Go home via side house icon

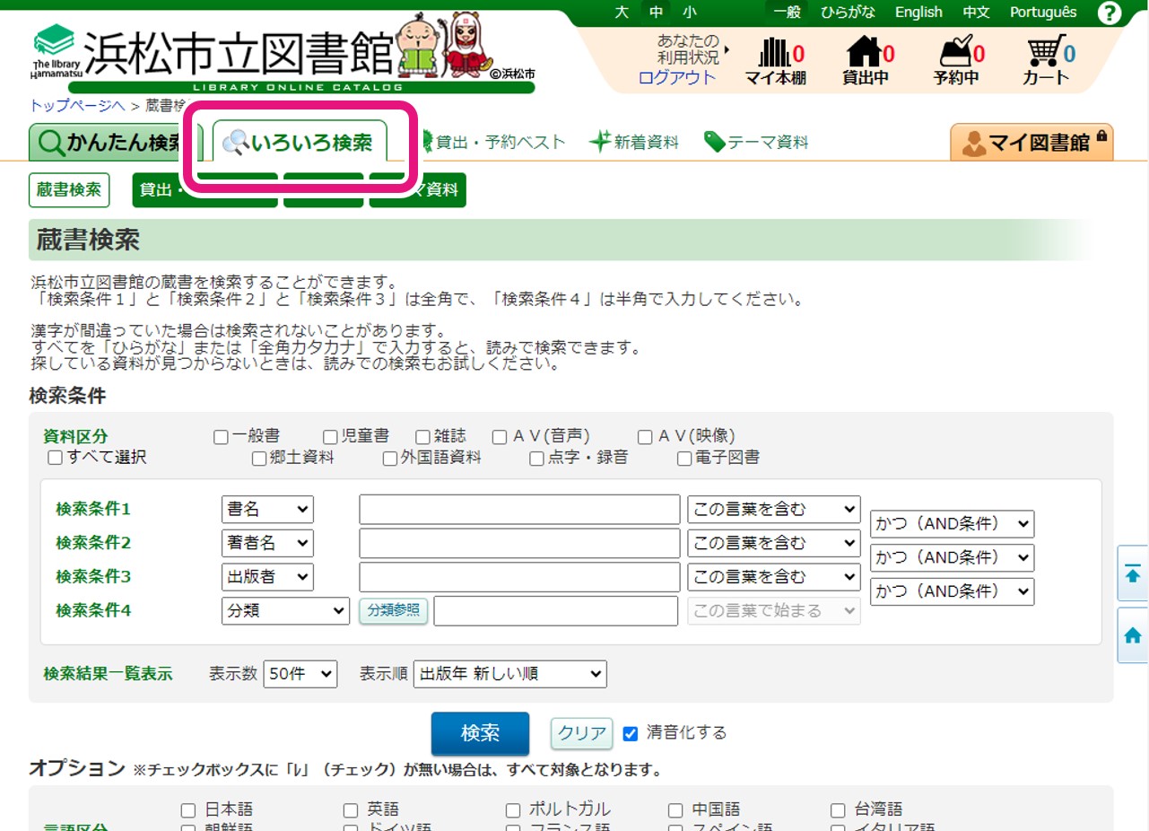click(1133, 635)
